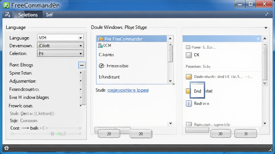Expand the Fimeodcoqetrcx submenu arrow
The image size is (275, 154).
81,89
